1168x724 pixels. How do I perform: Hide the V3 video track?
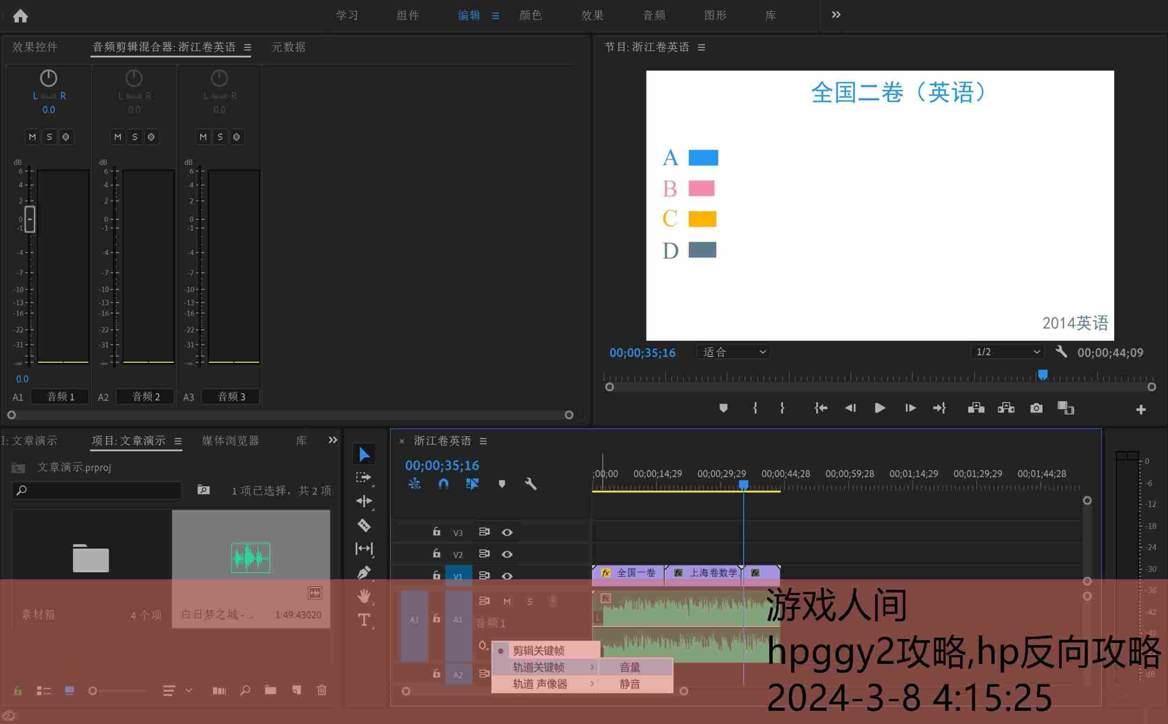[507, 532]
